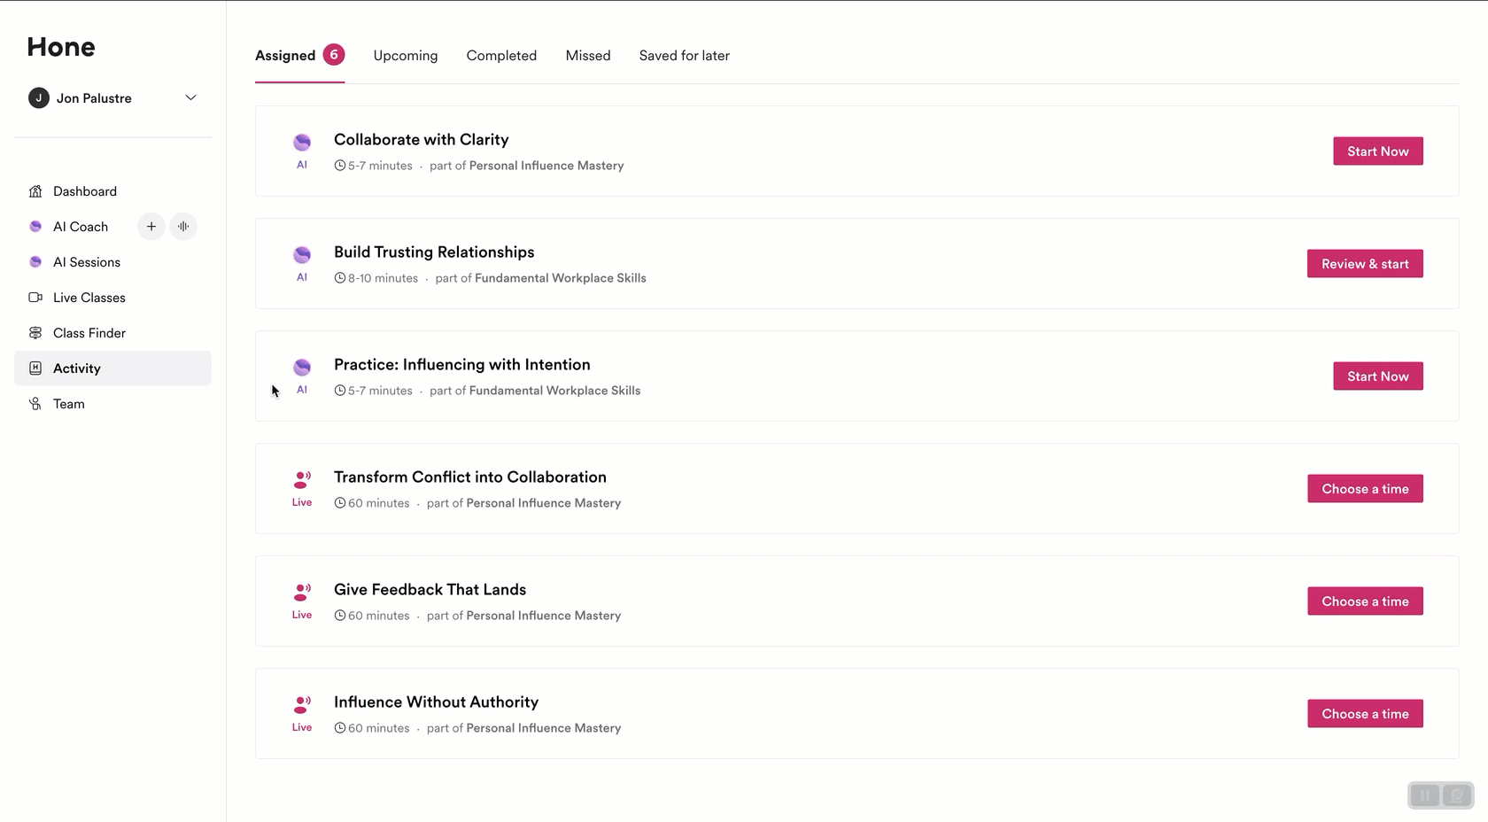Open the Missed tab
This screenshot has width=1488, height=822.
coord(587,56)
